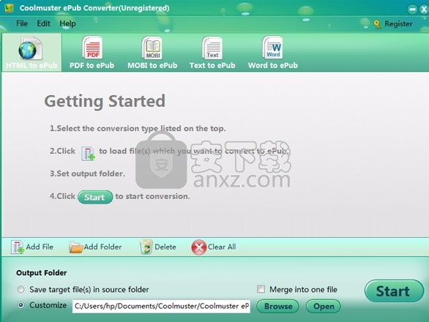Click the large Start conversion button

[394, 291]
